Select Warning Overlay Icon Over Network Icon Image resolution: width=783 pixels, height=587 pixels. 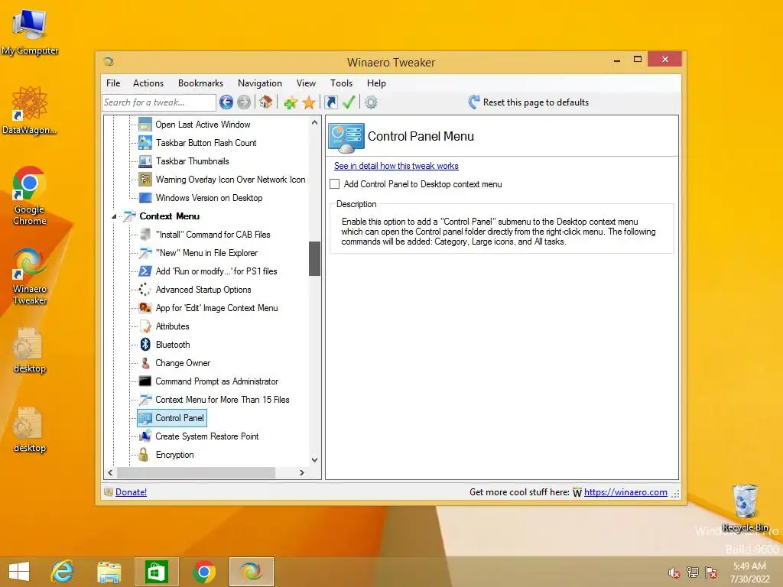point(230,180)
